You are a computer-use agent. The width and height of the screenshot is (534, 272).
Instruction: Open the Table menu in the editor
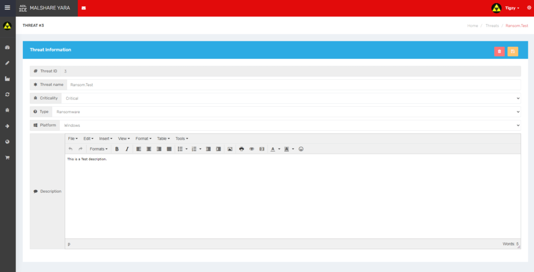[163, 139]
